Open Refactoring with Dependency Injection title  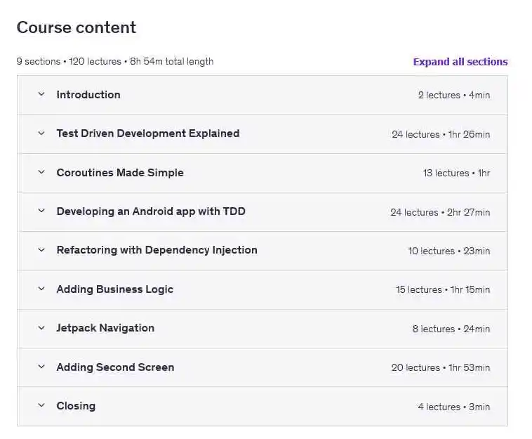[157, 250]
